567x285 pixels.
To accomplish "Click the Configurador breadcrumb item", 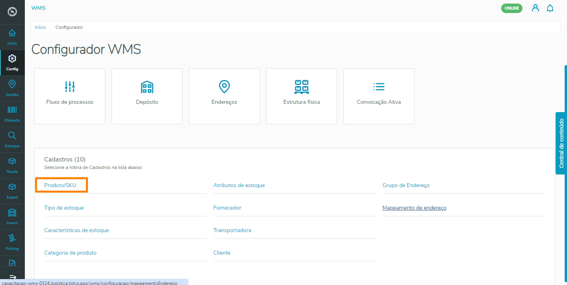I will click(69, 27).
